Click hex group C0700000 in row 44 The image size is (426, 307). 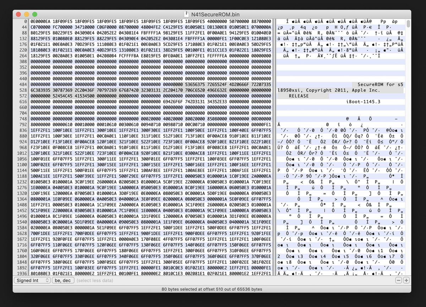point(41,27)
